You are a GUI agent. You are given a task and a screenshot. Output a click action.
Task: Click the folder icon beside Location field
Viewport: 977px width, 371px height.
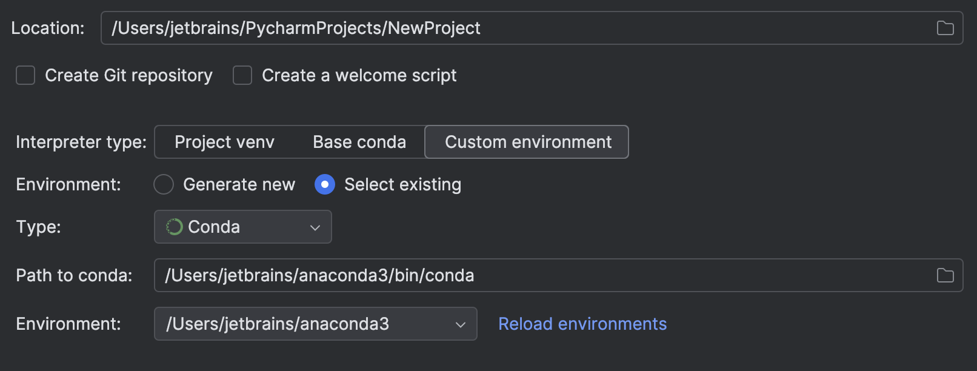[944, 27]
